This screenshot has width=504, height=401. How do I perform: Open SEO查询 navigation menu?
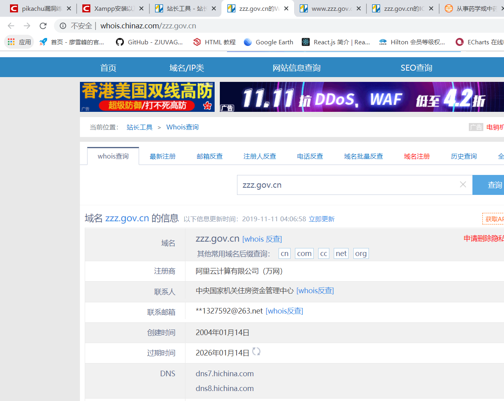[x=416, y=67]
